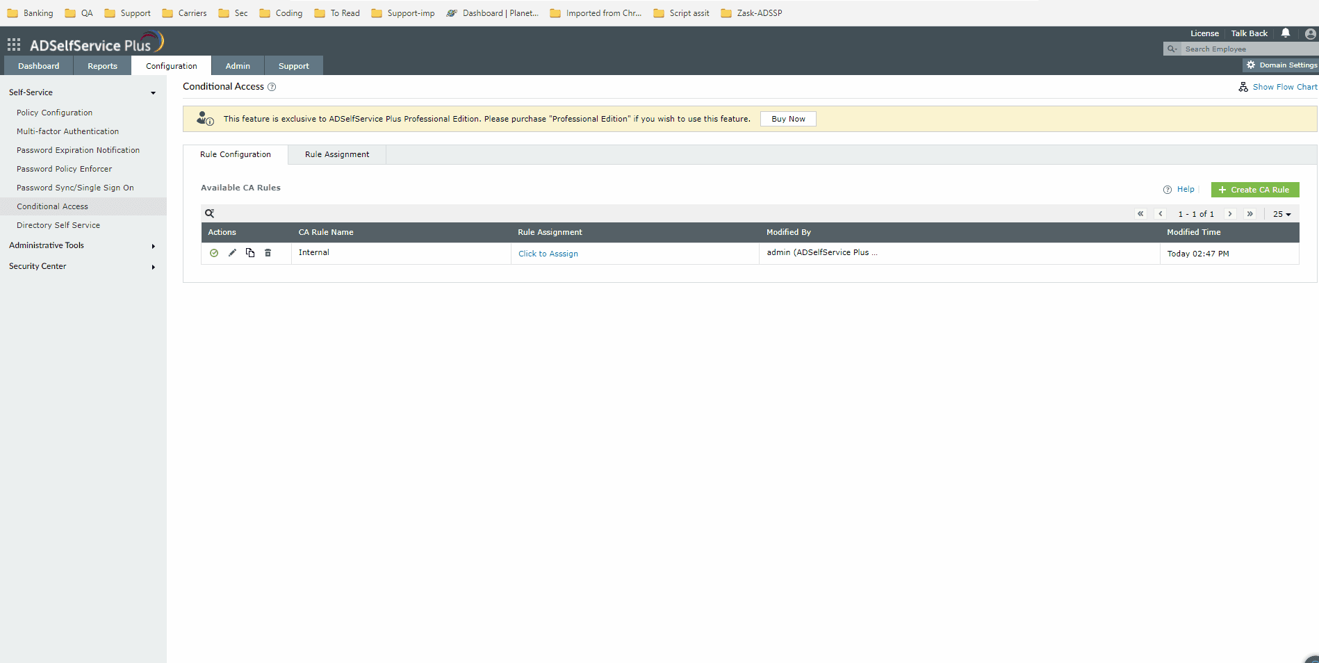Open the apps grid next to the logo
This screenshot has width=1319, height=663.
[13, 44]
